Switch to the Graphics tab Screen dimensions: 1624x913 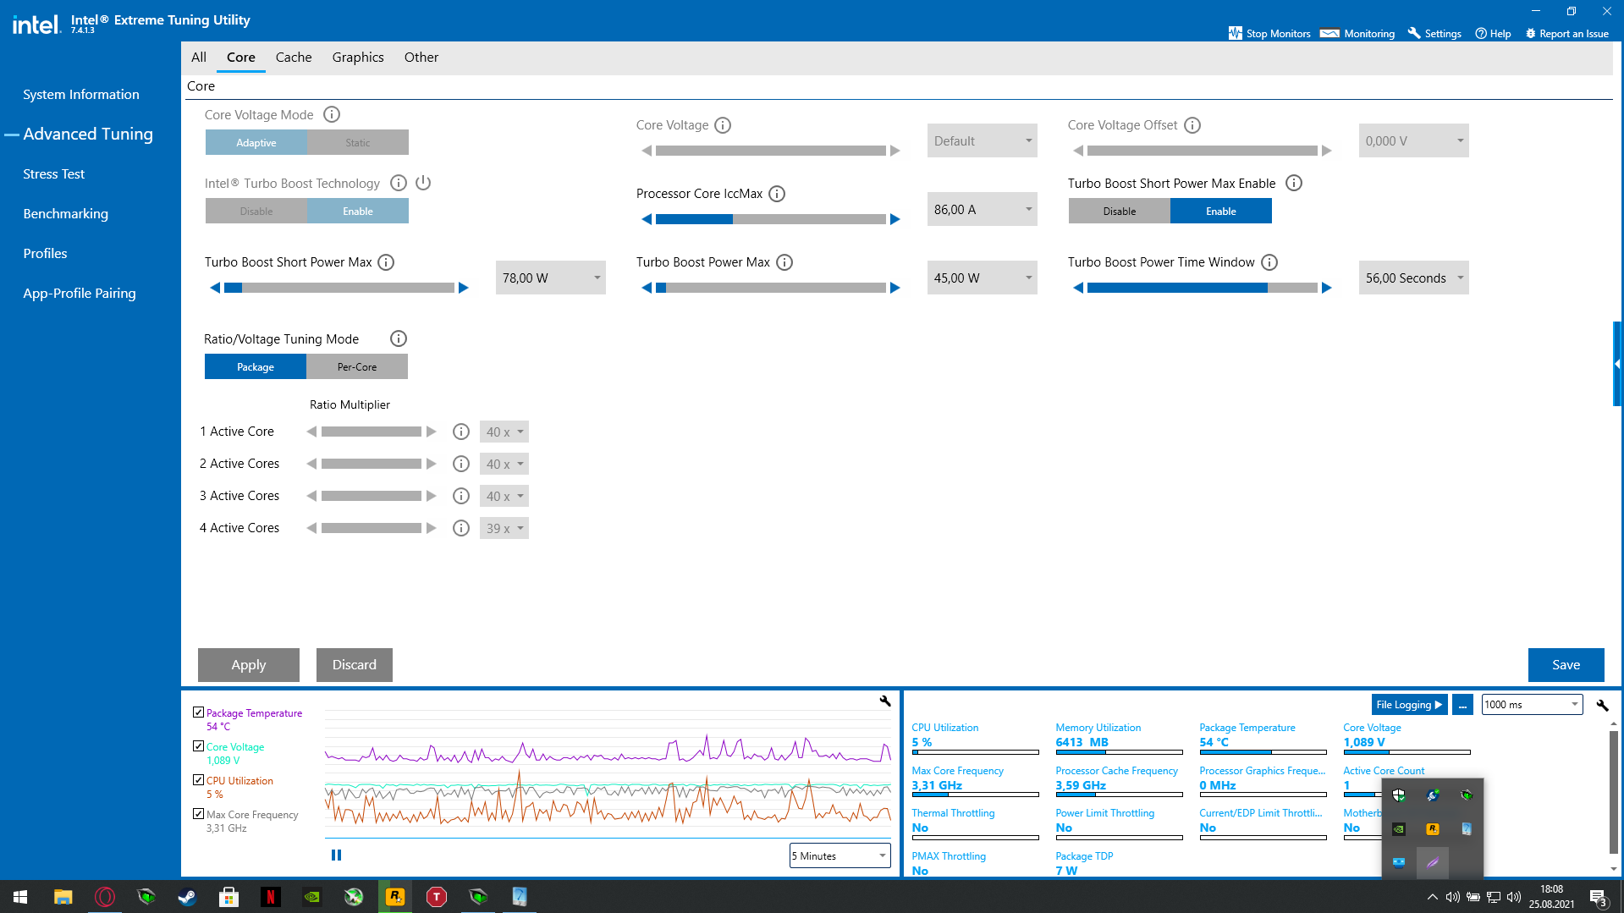tap(358, 58)
